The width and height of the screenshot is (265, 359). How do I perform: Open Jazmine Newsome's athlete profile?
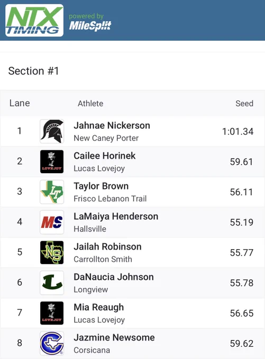click(114, 337)
